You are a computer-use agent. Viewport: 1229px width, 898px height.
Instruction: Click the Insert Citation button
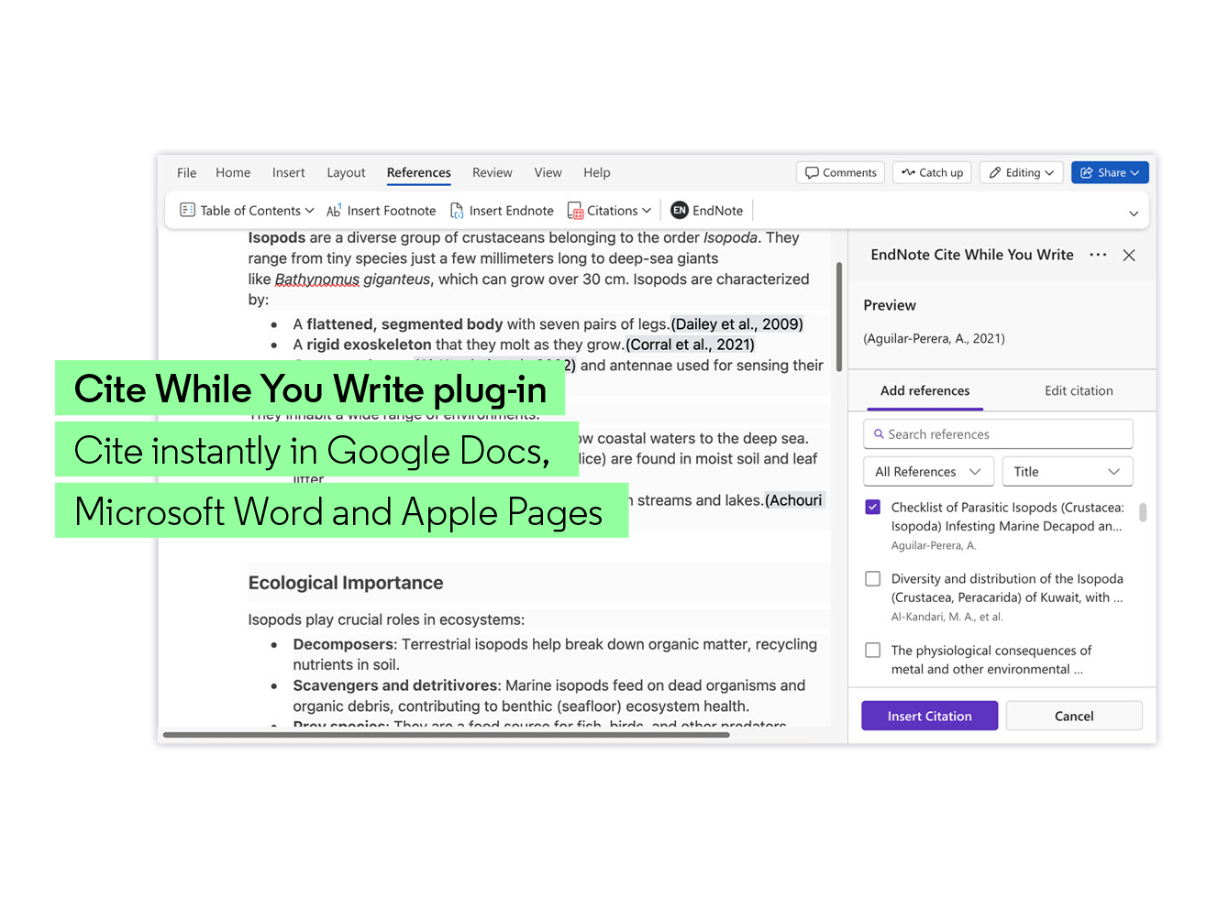click(929, 716)
